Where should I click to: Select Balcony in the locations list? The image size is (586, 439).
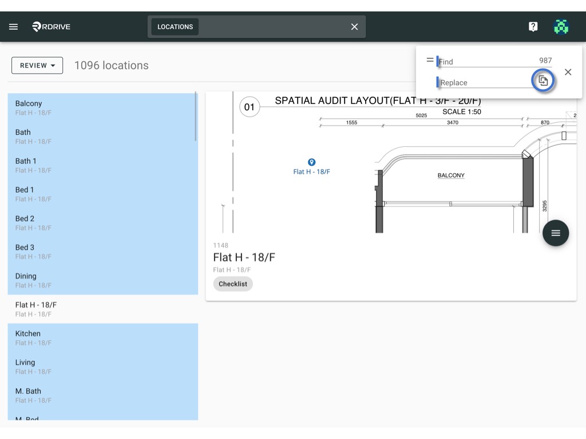tap(103, 107)
